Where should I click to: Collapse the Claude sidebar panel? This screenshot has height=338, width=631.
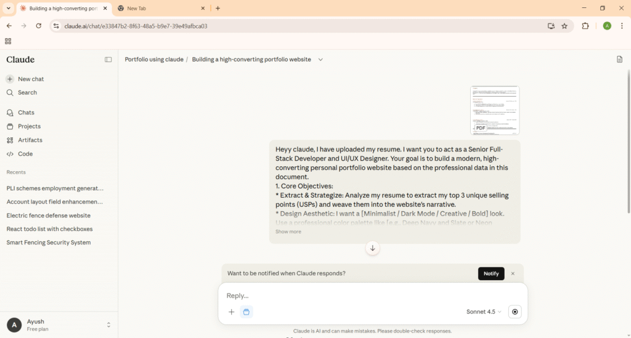coord(108,60)
